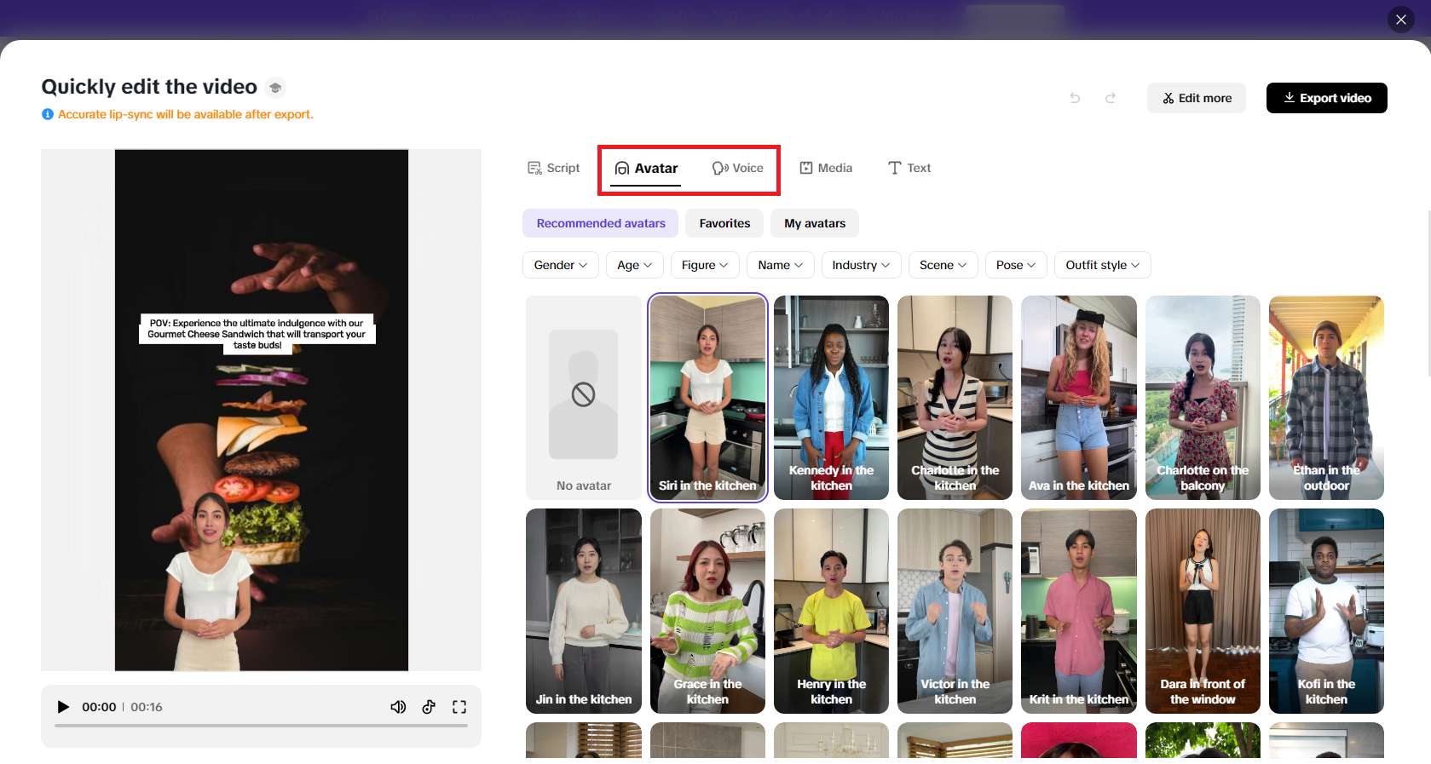Open the tutorial graduation cap icon
Image resolution: width=1431 pixels, height=764 pixels.
275,88
